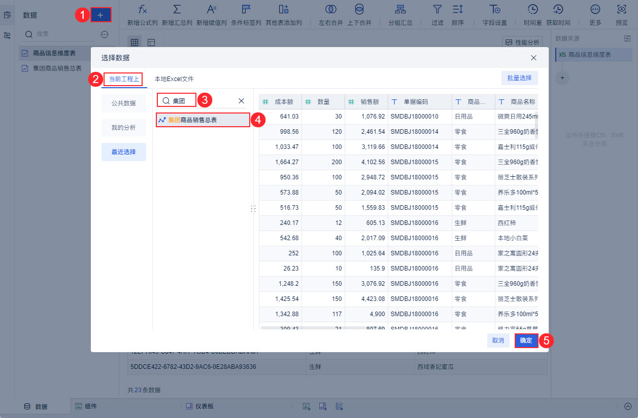Open 字段设置 field settings
The width and height of the screenshot is (638, 418).
coord(494,10)
